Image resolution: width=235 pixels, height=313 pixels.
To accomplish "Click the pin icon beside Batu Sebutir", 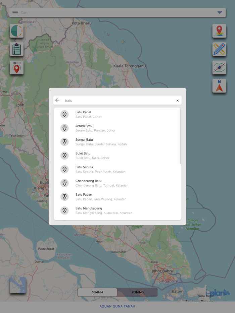I will (64, 169).
